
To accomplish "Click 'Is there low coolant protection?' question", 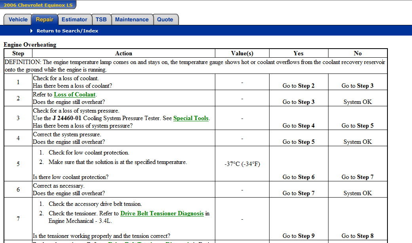I will point(71,177).
